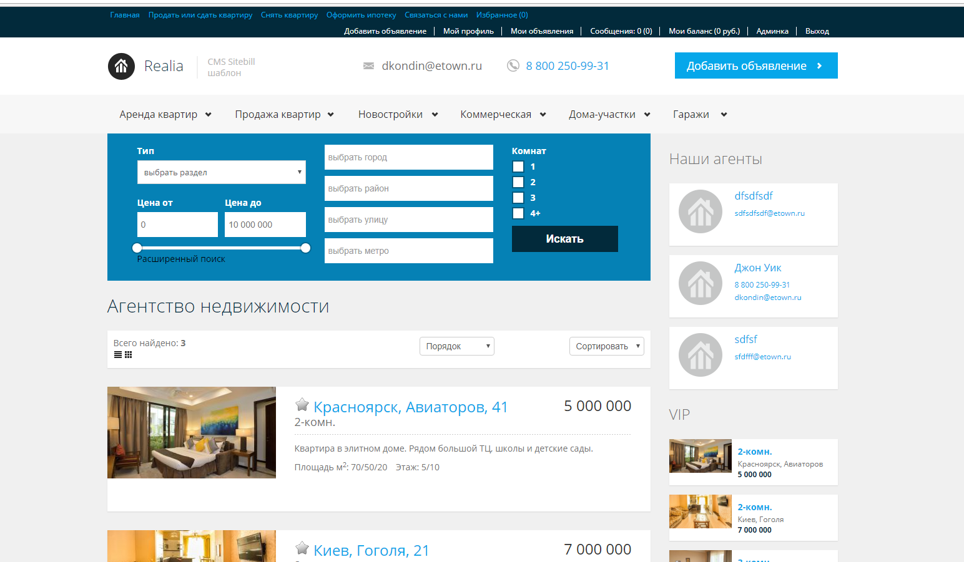Open the 'выбрать раздел' type dropdown
The width and height of the screenshot is (964, 562).
click(x=221, y=172)
